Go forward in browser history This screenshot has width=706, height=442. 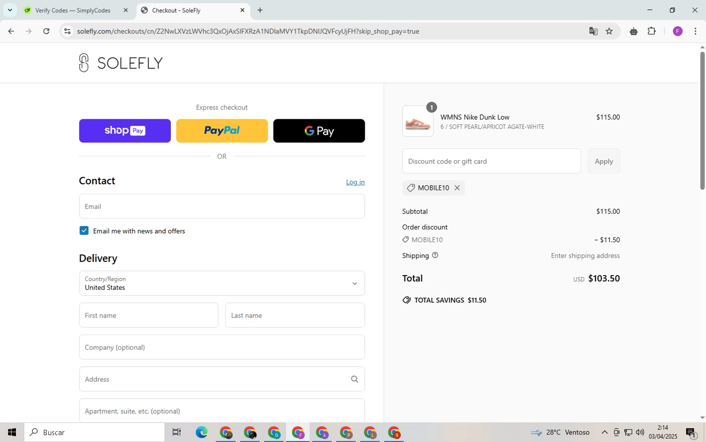click(29, 32)
